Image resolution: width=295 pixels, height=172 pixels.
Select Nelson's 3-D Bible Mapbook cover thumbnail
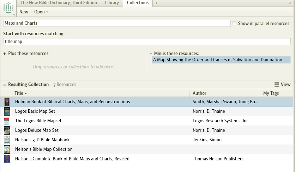click(7, 140)
